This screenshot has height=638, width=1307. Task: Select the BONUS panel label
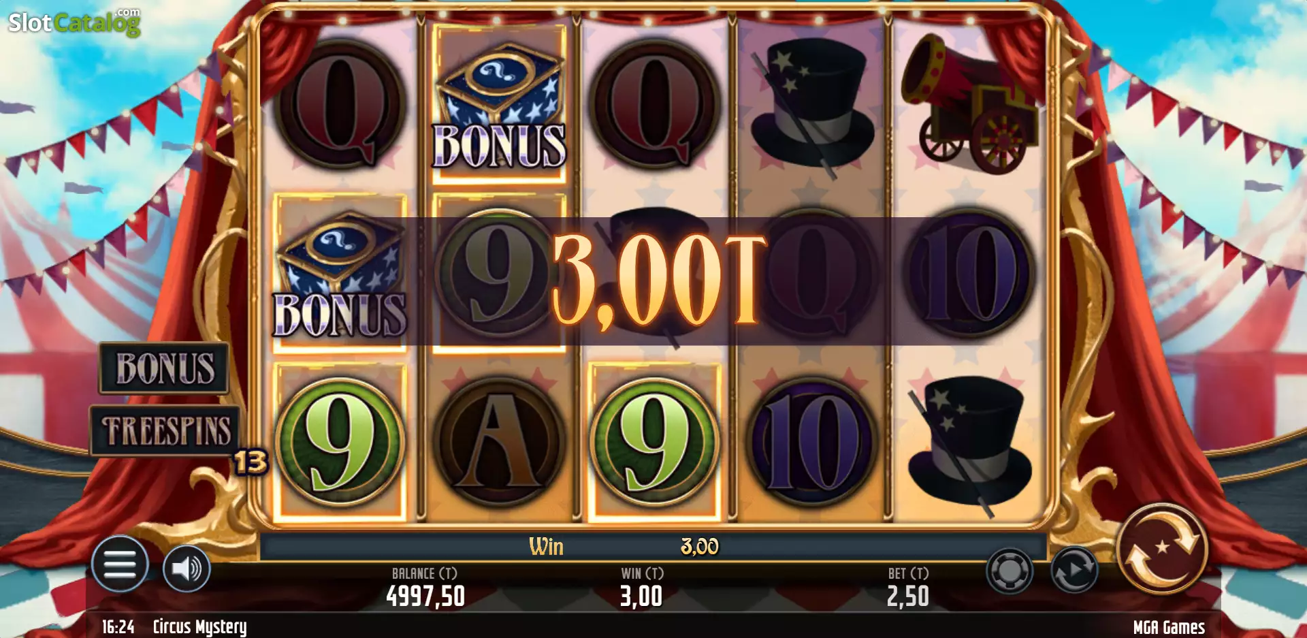coord(164,368)
